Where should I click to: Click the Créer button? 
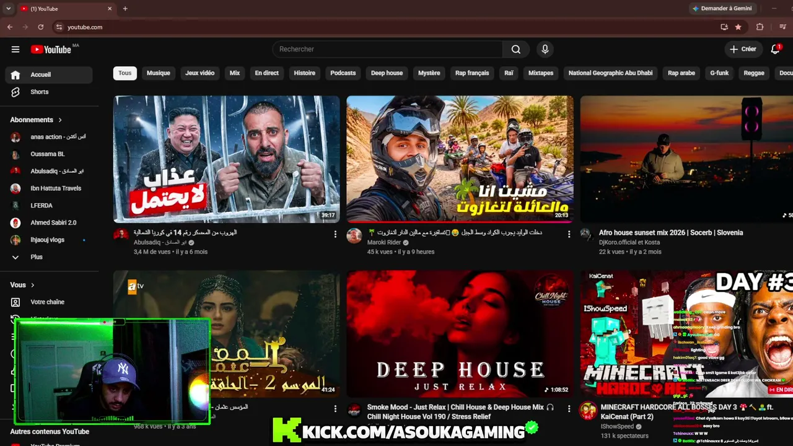coord(743,50)
